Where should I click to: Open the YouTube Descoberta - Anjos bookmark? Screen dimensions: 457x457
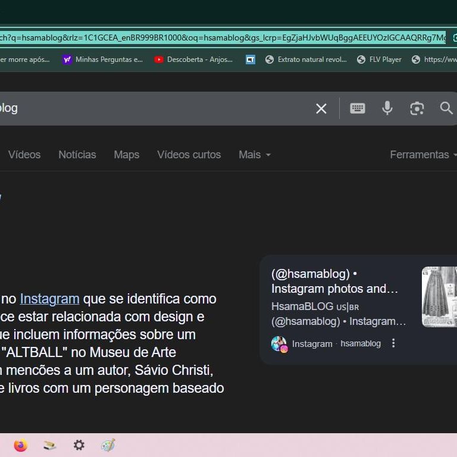(193, 60)
